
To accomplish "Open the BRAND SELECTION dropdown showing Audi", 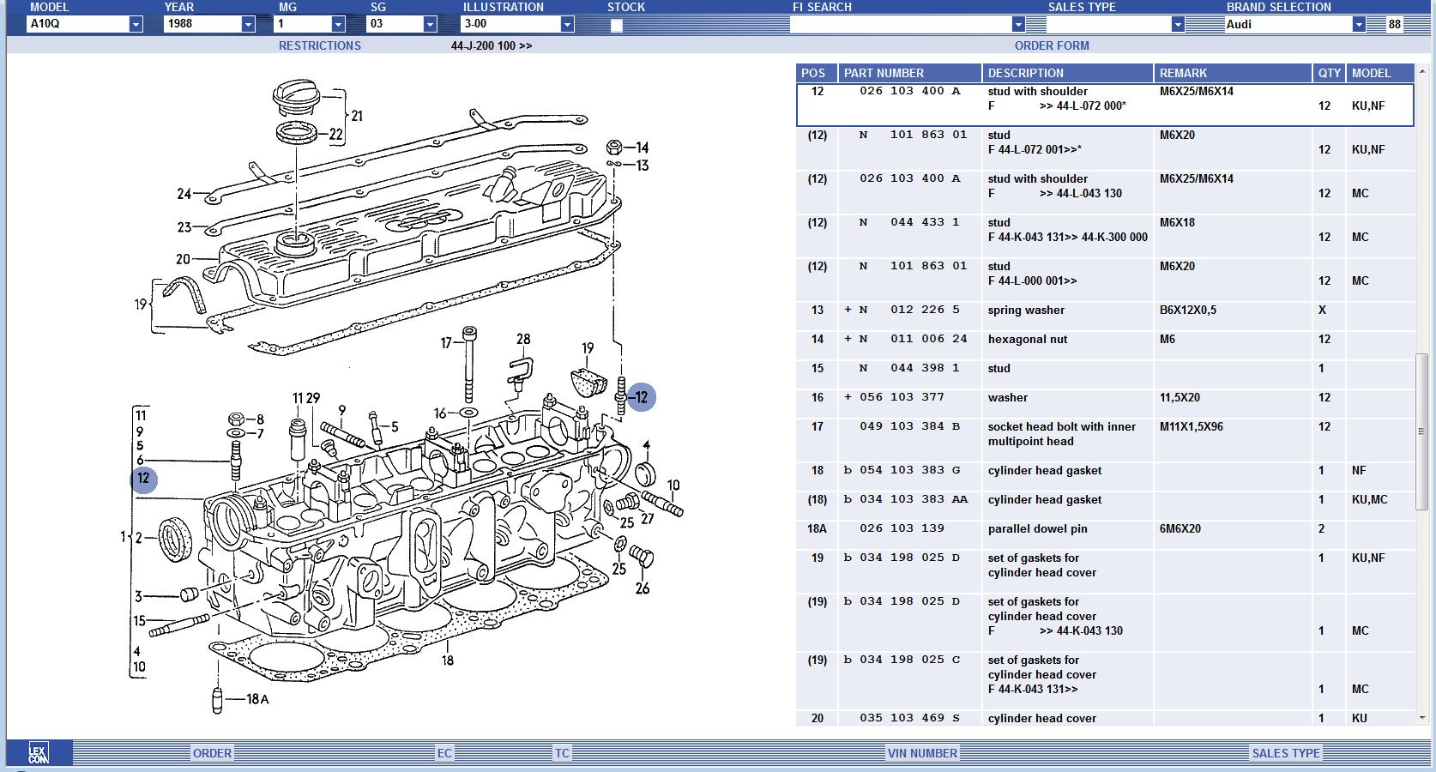I will [x=1358, y=25].
